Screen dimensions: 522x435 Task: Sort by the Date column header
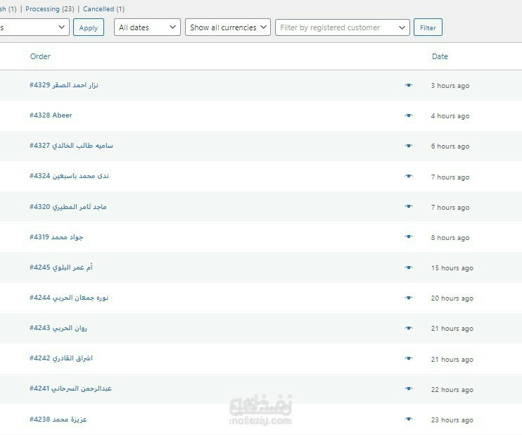pyautogui.click(x=440, y=56)
